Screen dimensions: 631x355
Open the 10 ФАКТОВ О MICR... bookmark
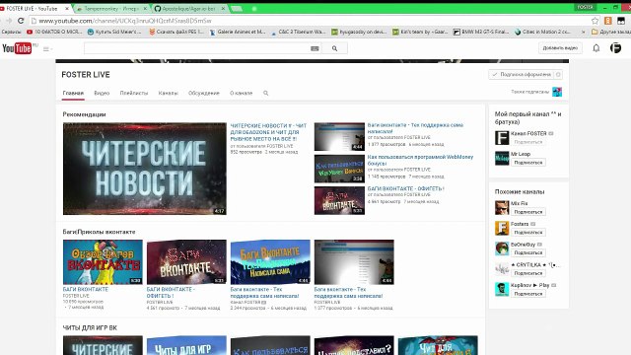pyautogui.click(x=54, y=32)
